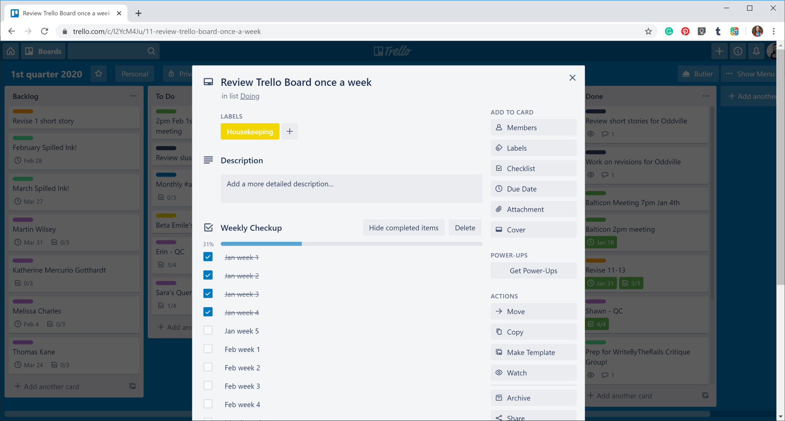Uncheck the completed Jan week 1 item
Image resolution: width=785 pixels, height=421 pixels.
(208, 257)
